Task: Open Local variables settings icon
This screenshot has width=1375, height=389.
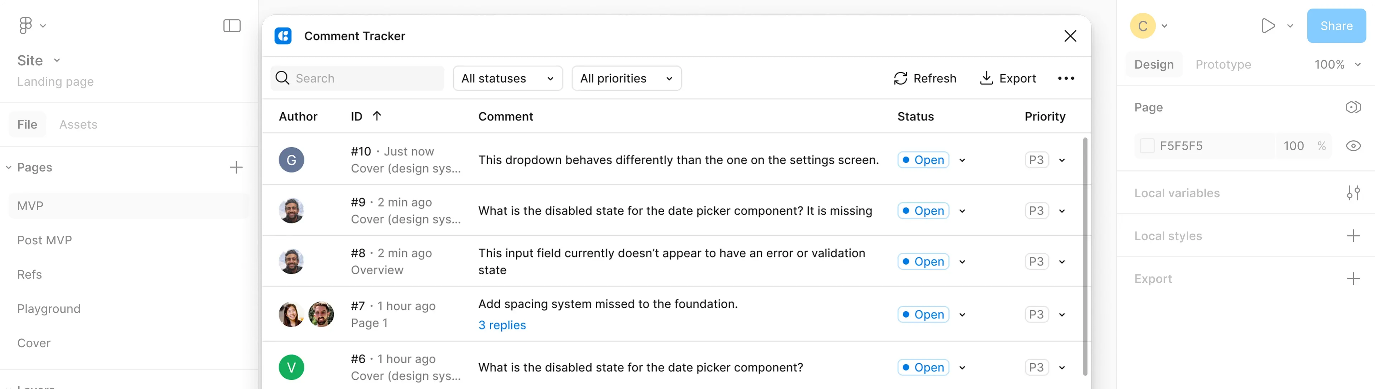Action: 1352,193
